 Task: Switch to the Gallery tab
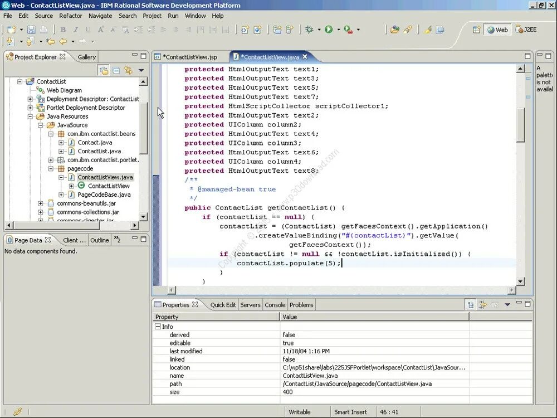click(87, 57)
